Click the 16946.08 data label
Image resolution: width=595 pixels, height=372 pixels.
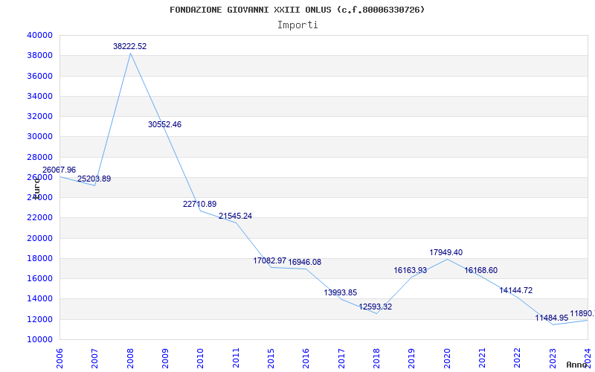[x=305, y=263]
